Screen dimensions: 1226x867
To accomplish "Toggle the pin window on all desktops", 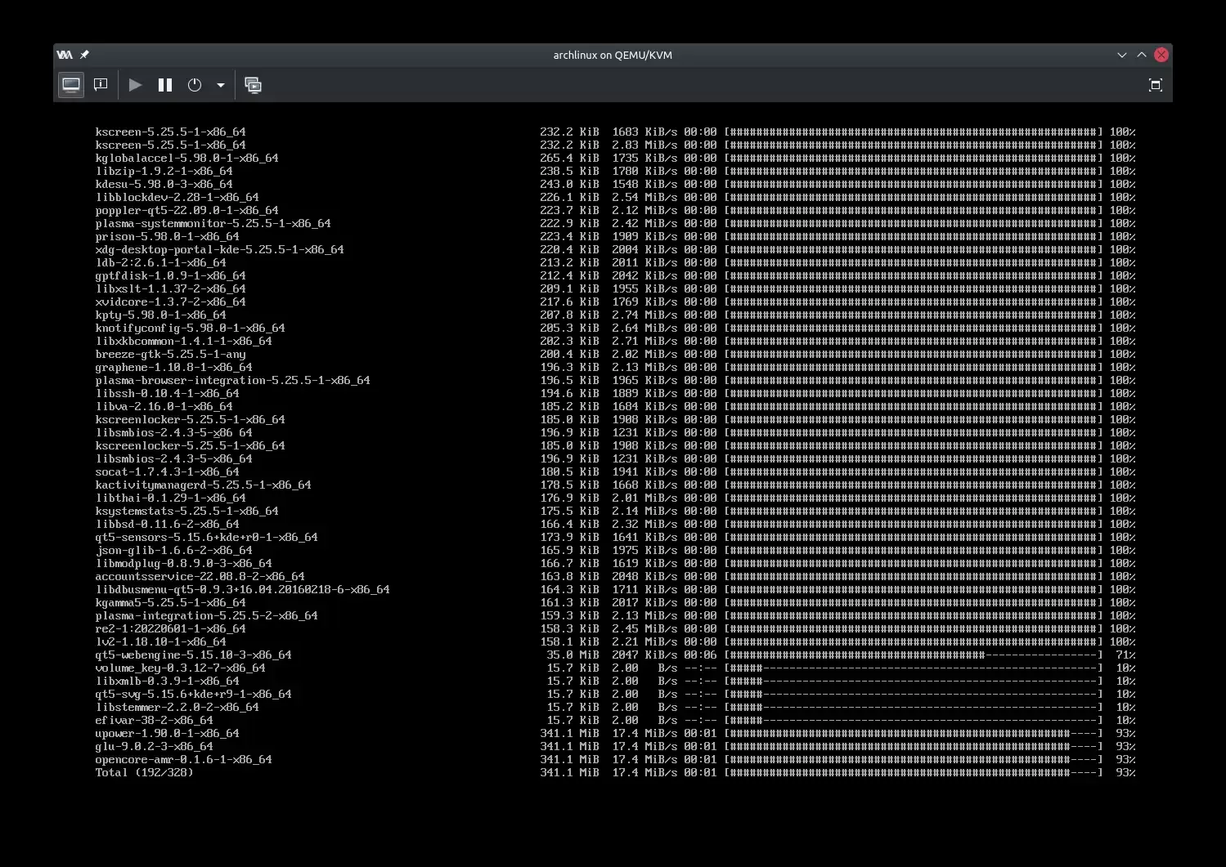I will pos(84,55).
